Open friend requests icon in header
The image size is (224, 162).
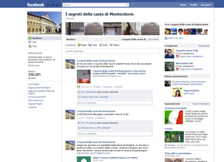[x=48, y=5]
